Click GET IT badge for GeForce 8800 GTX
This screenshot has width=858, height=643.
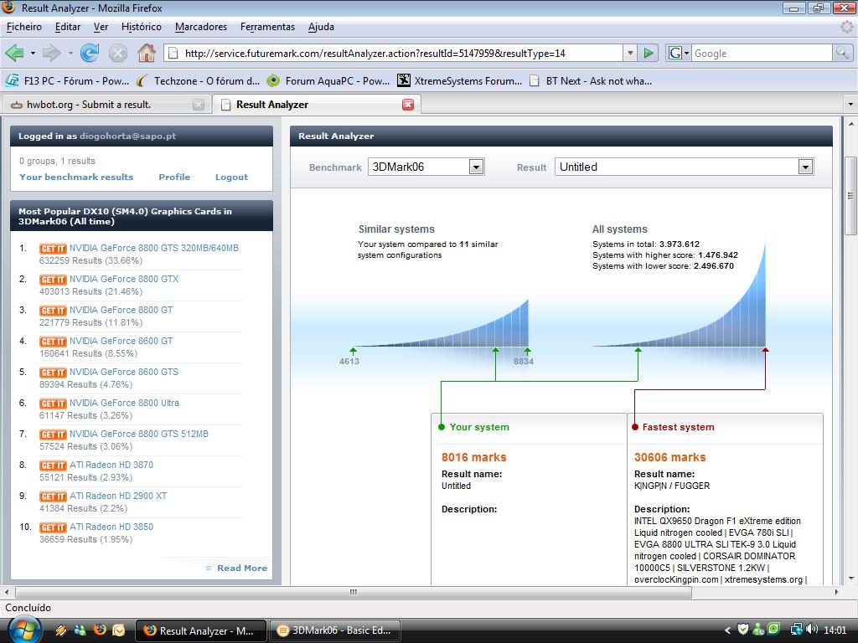[53, 280]
